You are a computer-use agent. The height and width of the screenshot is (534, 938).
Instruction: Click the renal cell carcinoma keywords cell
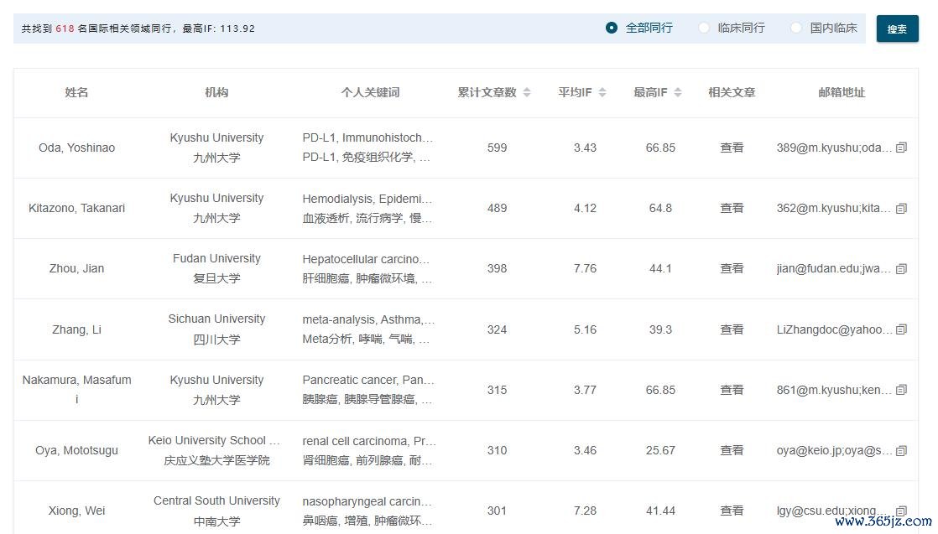pos(369,450)
